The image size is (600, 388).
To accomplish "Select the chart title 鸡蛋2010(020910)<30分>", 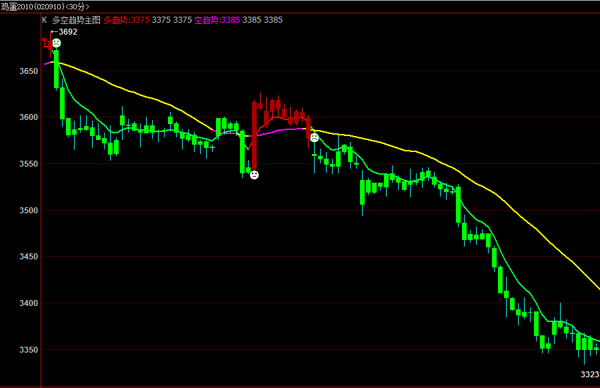I will pos(45,7).
